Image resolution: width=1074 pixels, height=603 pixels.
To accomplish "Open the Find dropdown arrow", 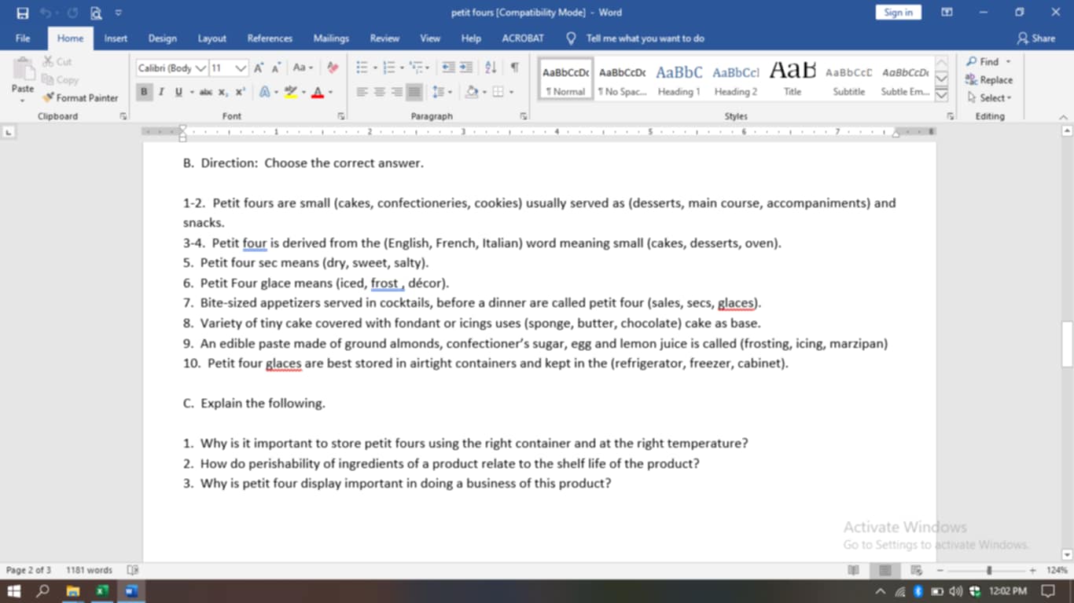I will pyautogui.click(x=1009, y=62).
